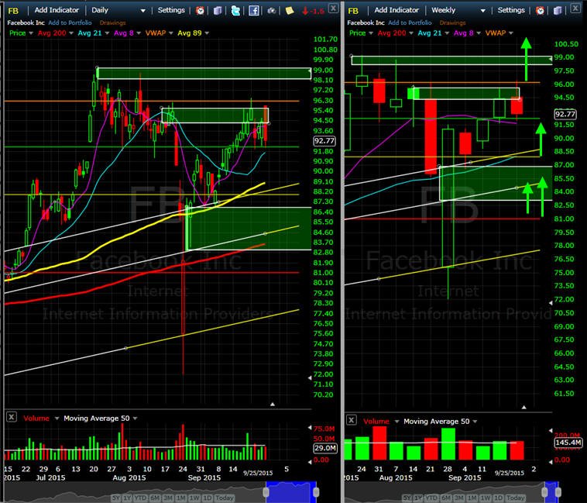Click the 145.4M volume label in Weekly chart
The width and height of the screenshot is (587, 503).
click(568, 443)
